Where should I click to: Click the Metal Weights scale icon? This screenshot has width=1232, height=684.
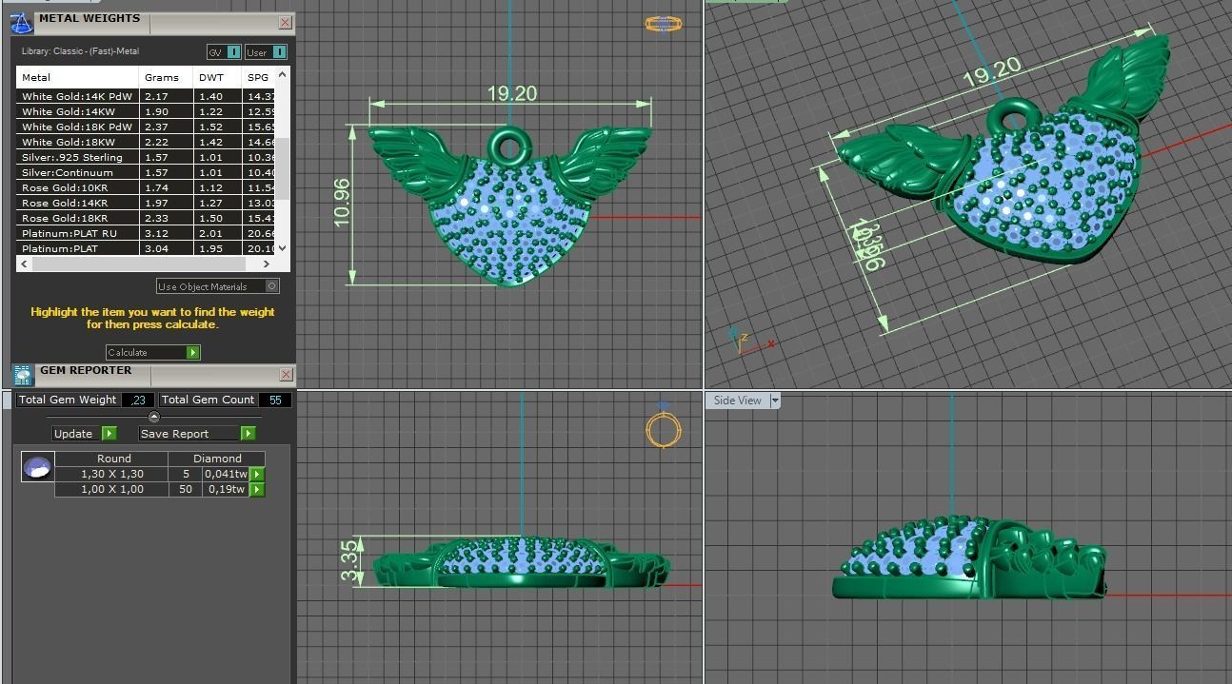(21, 23)
